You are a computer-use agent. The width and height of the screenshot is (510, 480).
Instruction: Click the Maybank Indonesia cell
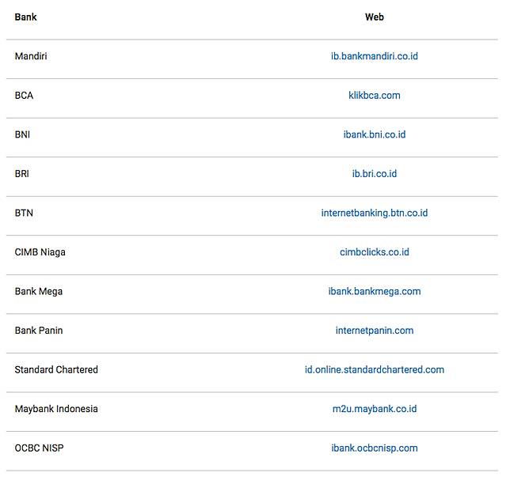[x=56, y=409]
